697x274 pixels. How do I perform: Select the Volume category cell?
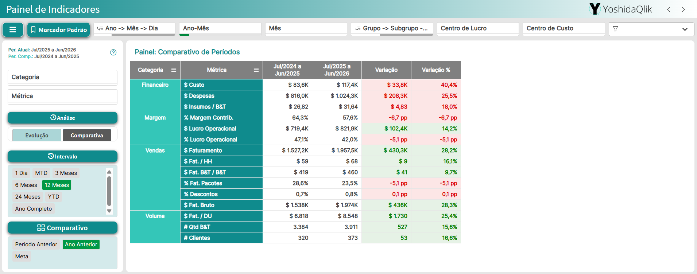click(x=155, y=227)
